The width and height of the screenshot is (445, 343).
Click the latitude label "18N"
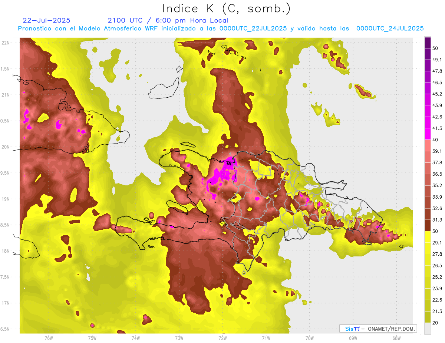pyautogui.click(x=6, y=251)
